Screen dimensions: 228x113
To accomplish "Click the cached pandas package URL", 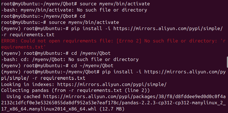I will click(113, 103).
